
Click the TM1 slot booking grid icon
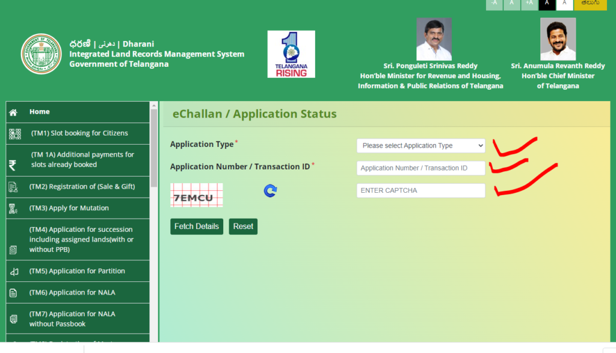pyautogui.click(x=15, y=134)
